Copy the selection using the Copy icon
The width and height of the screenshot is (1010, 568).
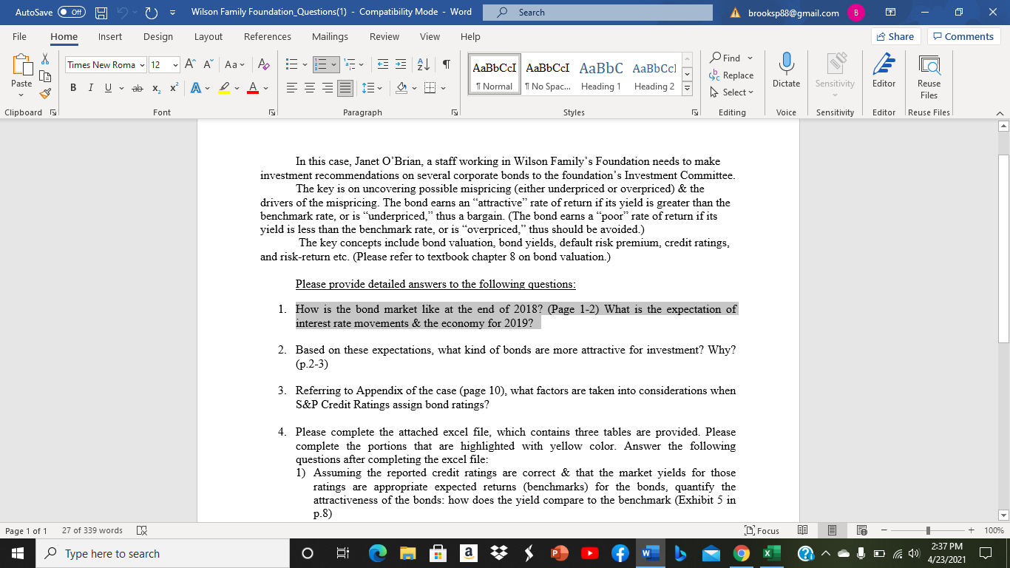(x=45, y=76)
